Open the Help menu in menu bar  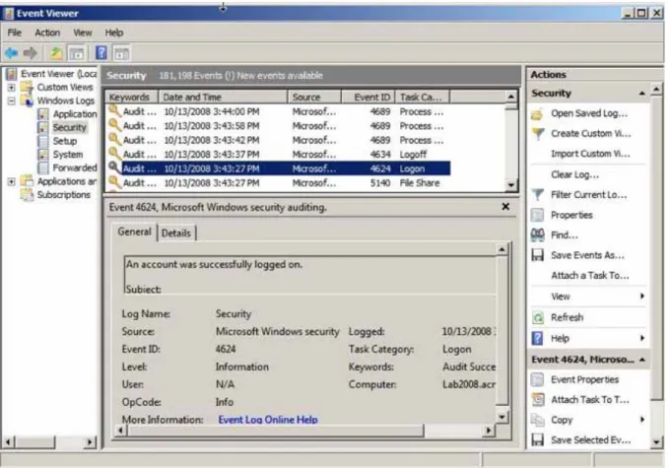coord(114,33)
